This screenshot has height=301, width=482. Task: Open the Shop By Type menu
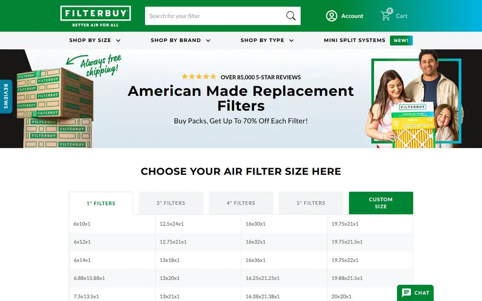click(262, 40)
